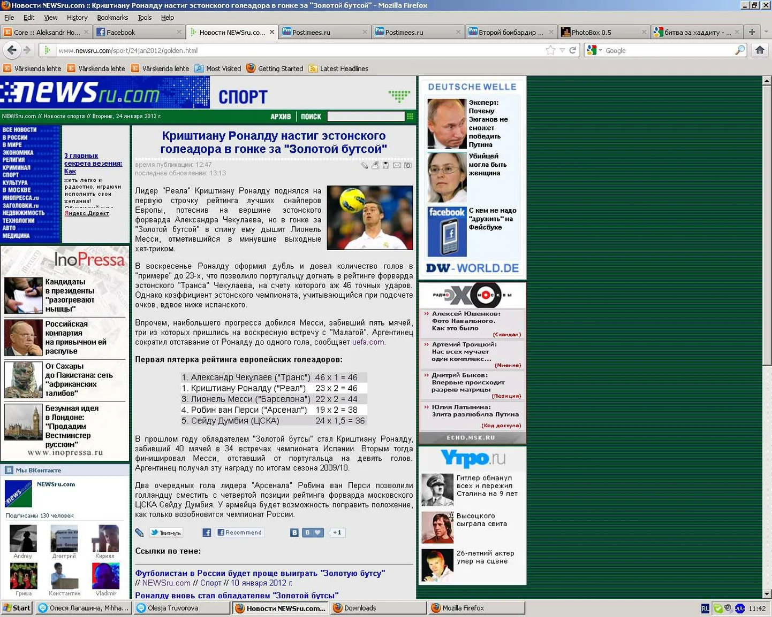Open VKontakte member Andrey avatar

tap(23, 538)
